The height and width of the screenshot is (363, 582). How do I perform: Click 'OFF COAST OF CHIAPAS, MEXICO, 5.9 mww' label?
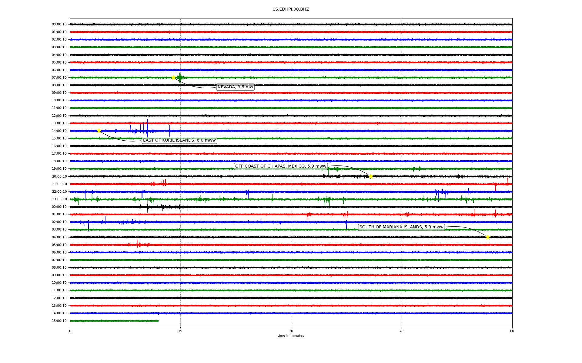[x=281, y=166]
